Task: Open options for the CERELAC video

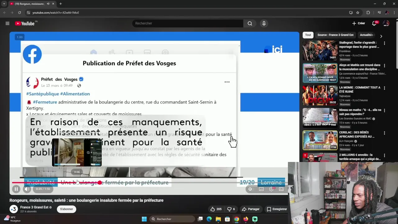Action: 384,133
